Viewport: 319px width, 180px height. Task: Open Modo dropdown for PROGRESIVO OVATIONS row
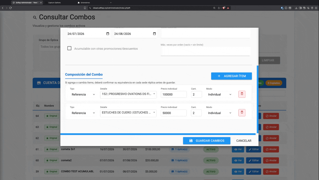(x=220, y=94)
